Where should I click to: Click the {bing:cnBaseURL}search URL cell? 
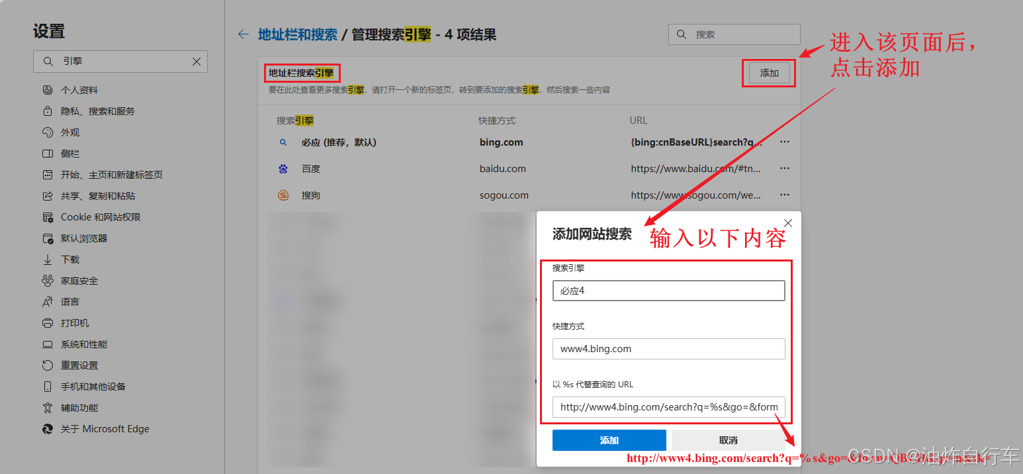(697, 142)
